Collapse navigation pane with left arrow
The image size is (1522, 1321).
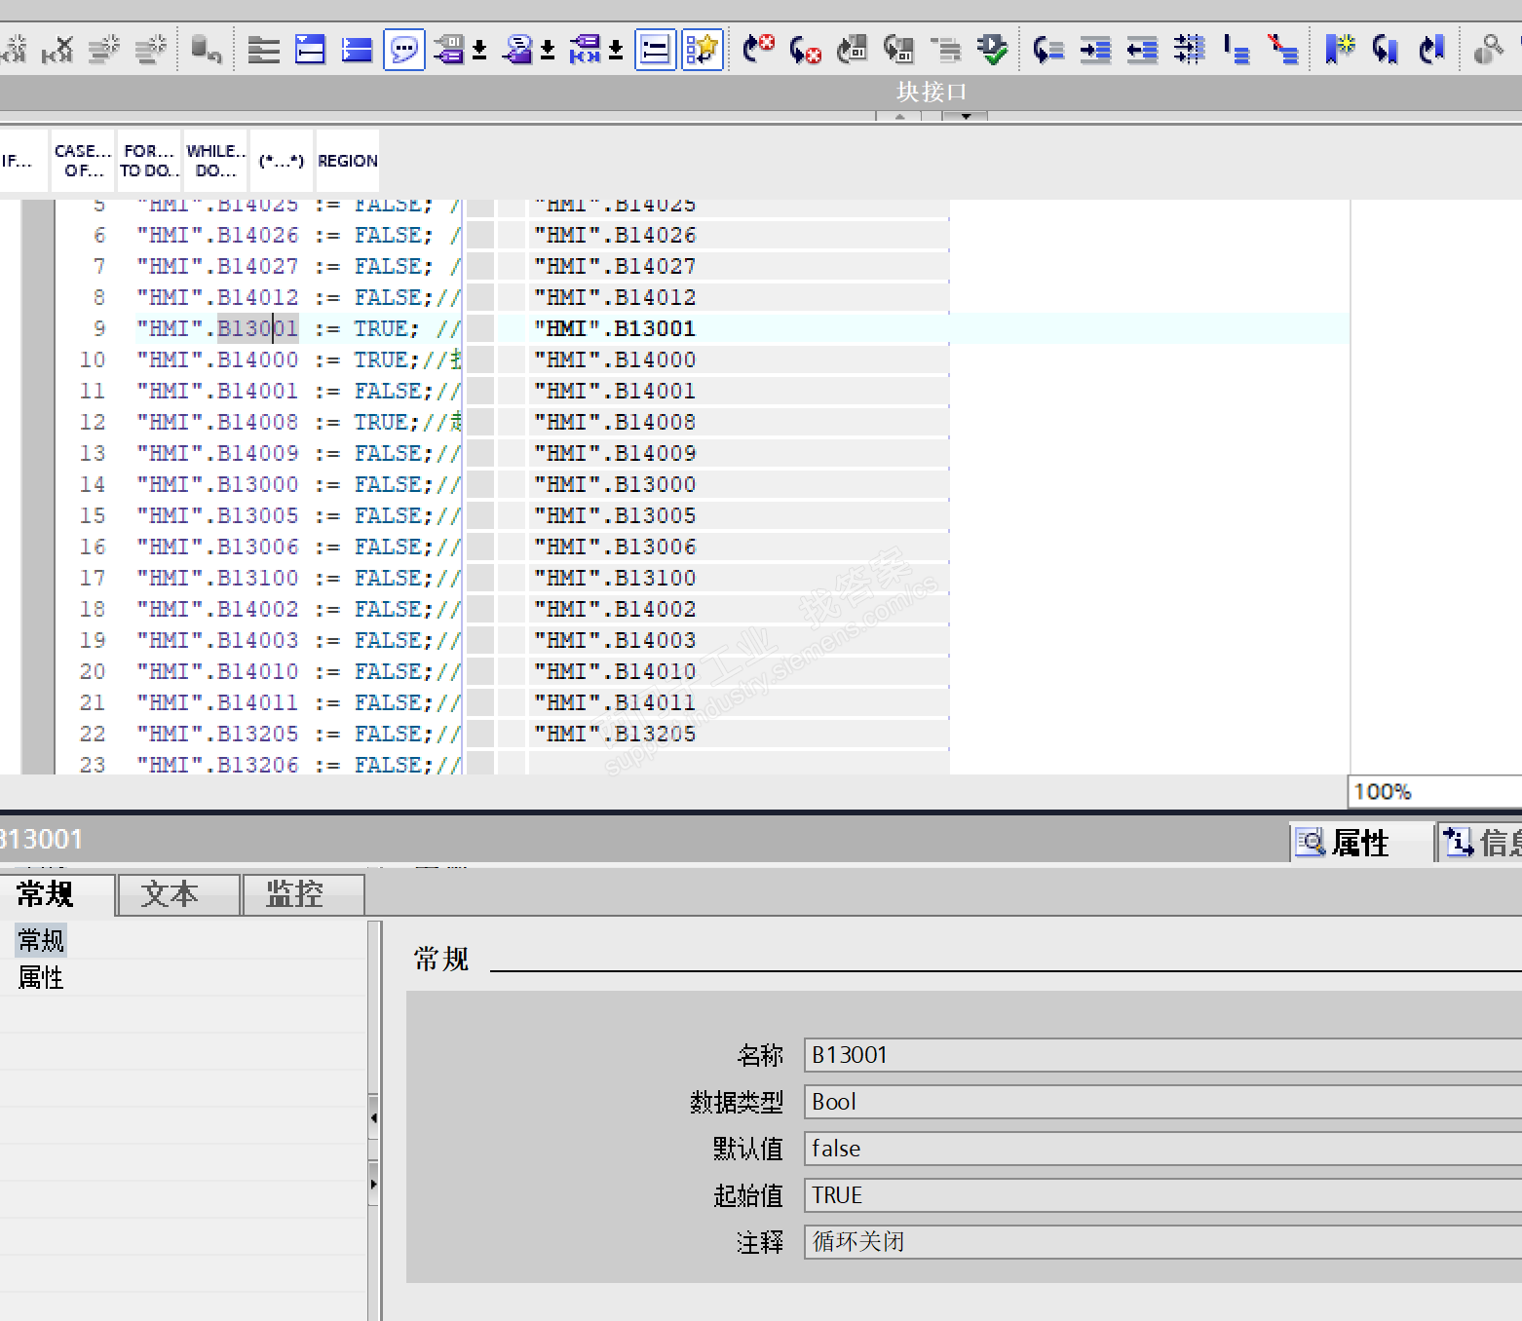click(x=374, y=1118)
